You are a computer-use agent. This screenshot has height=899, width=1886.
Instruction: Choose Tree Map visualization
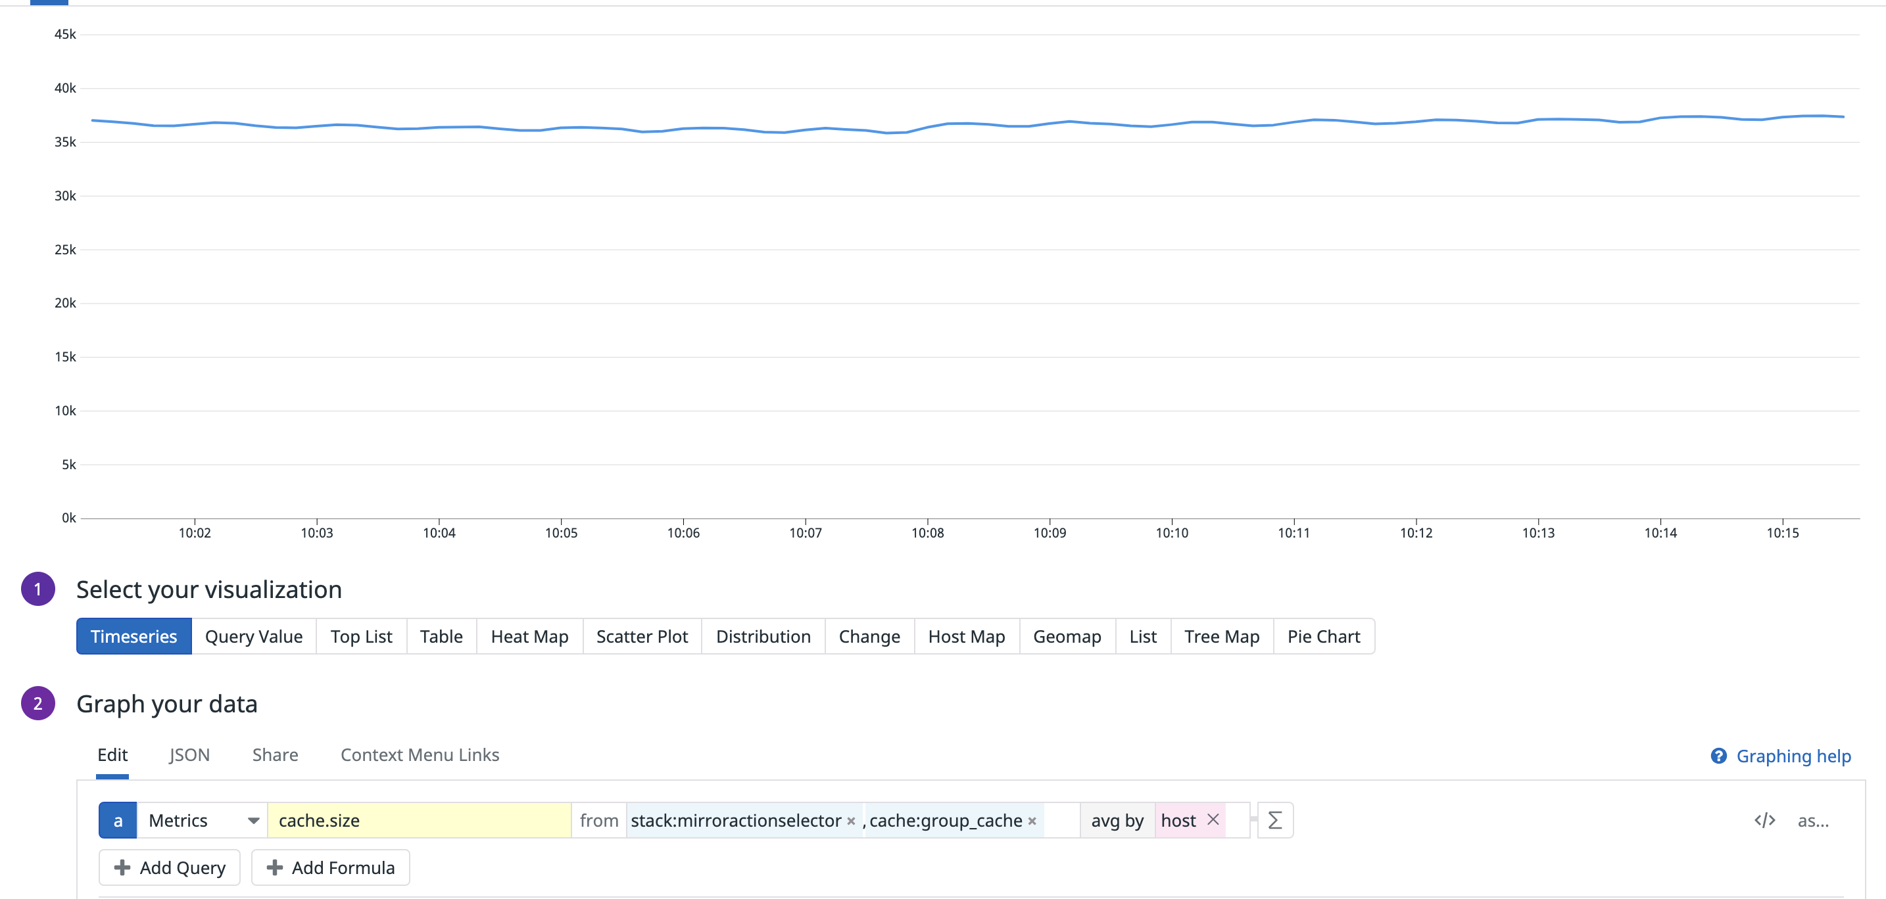click(1222, 635)
